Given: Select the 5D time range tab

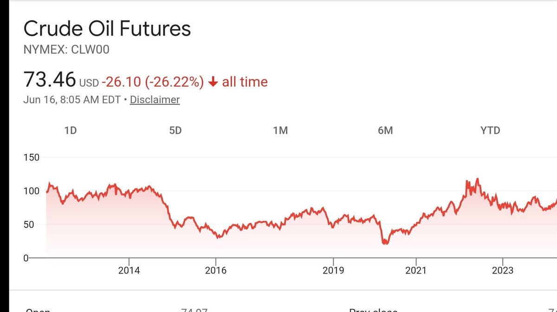Looking at the screenshot, I should (175, 130).
